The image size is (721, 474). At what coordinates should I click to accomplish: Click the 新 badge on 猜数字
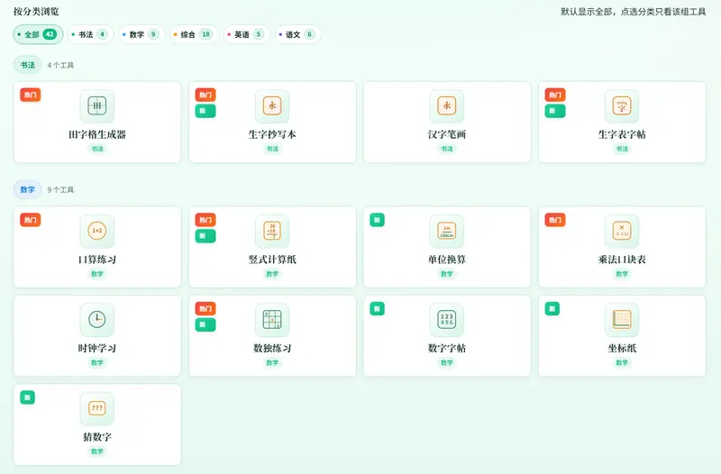click(x=28, y=397)
